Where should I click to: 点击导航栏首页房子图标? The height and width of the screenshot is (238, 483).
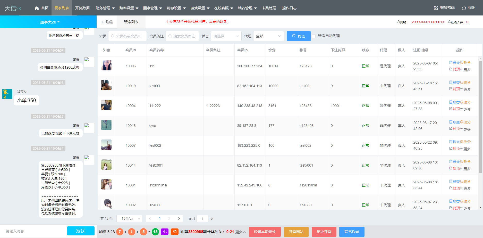(37, 8)
